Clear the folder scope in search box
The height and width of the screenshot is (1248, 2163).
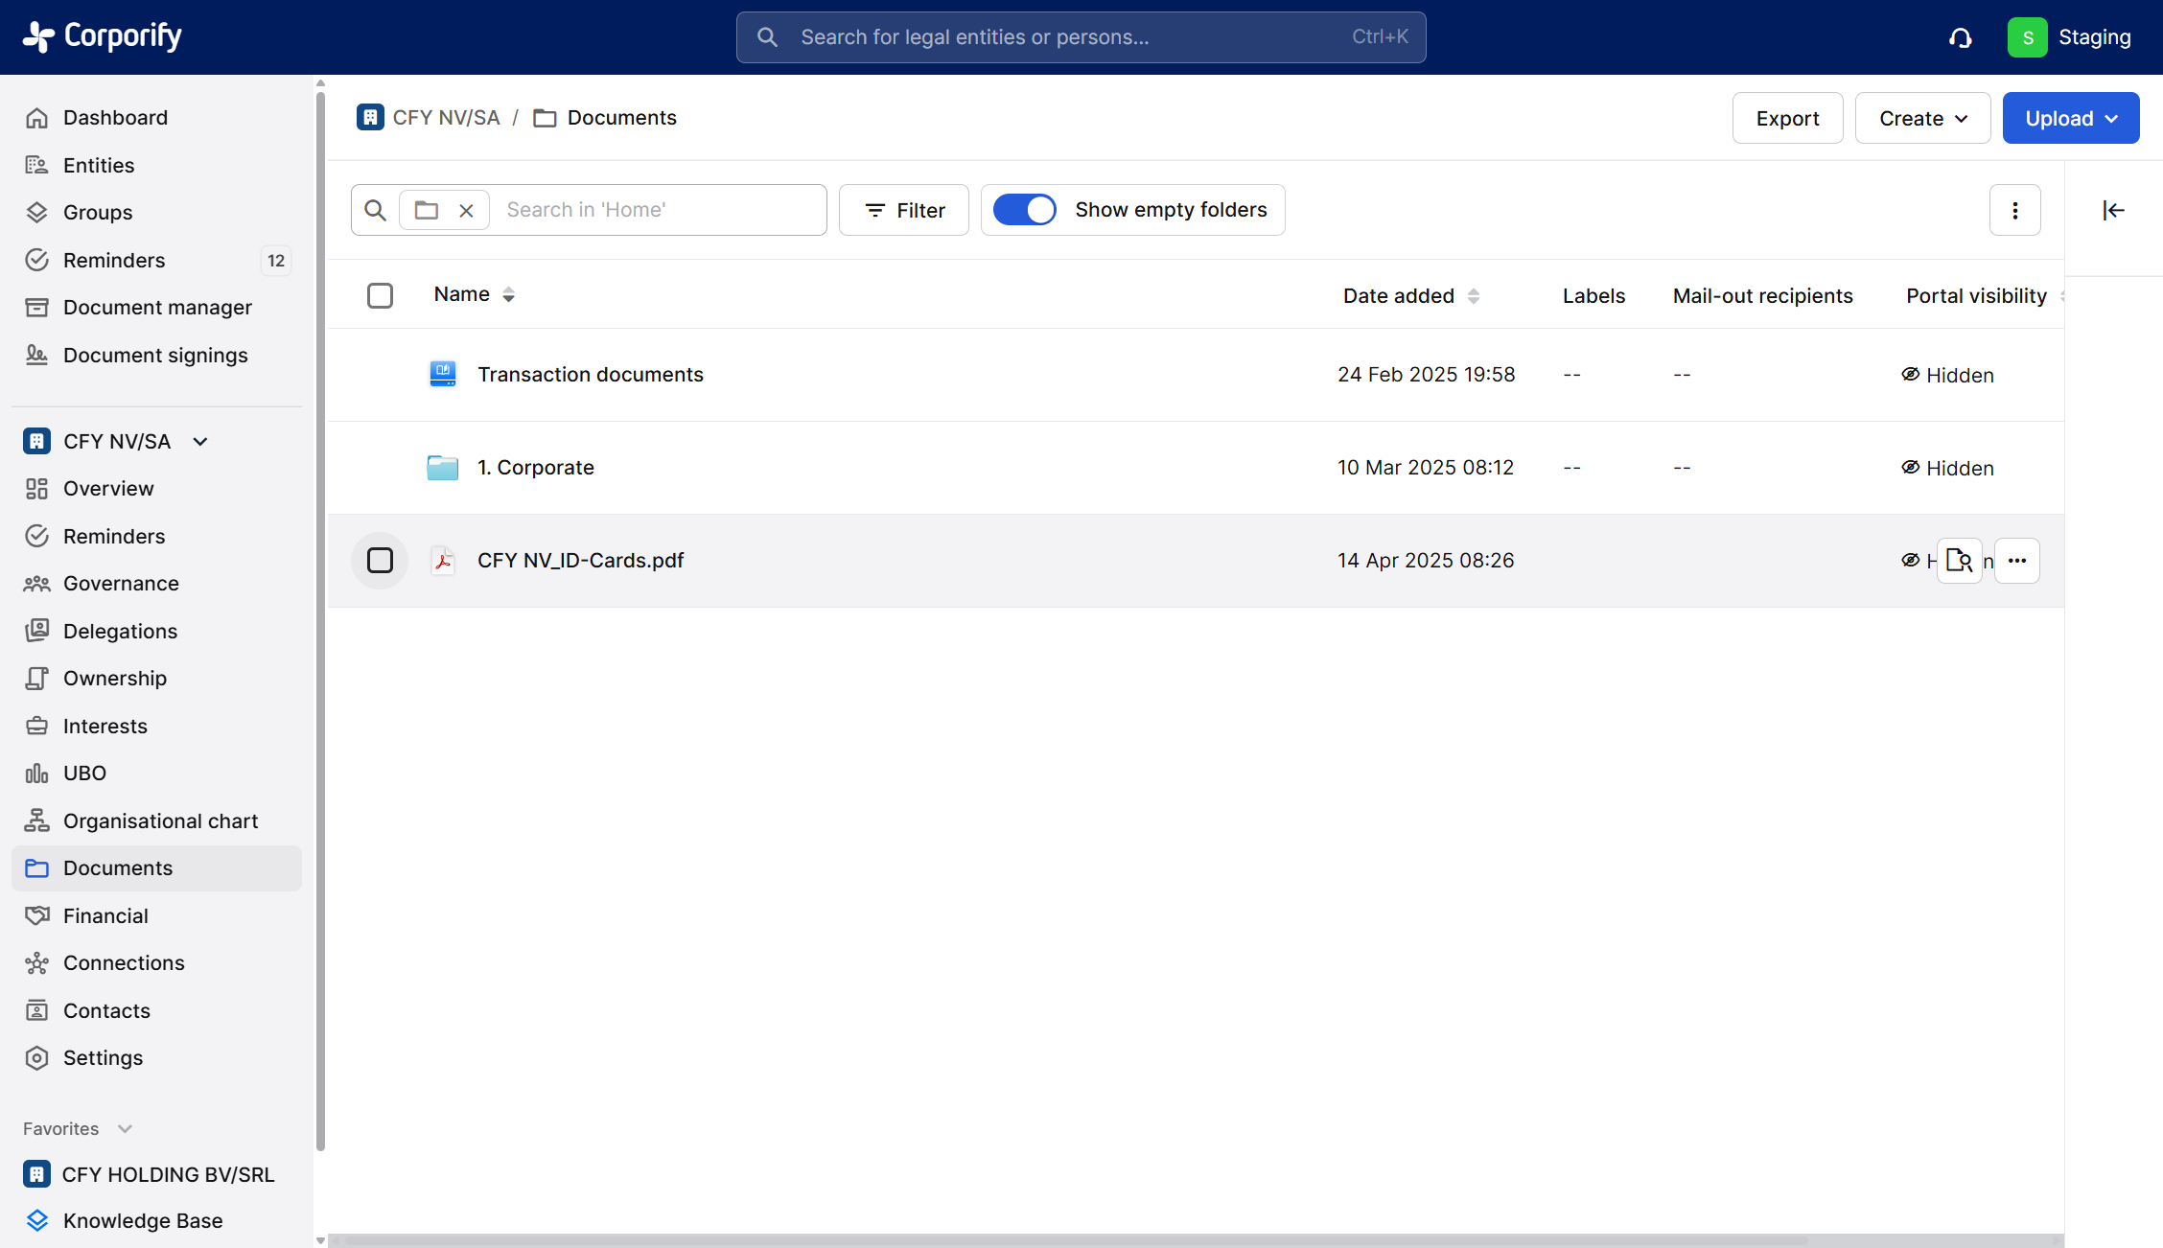click(x=466, y=210)
